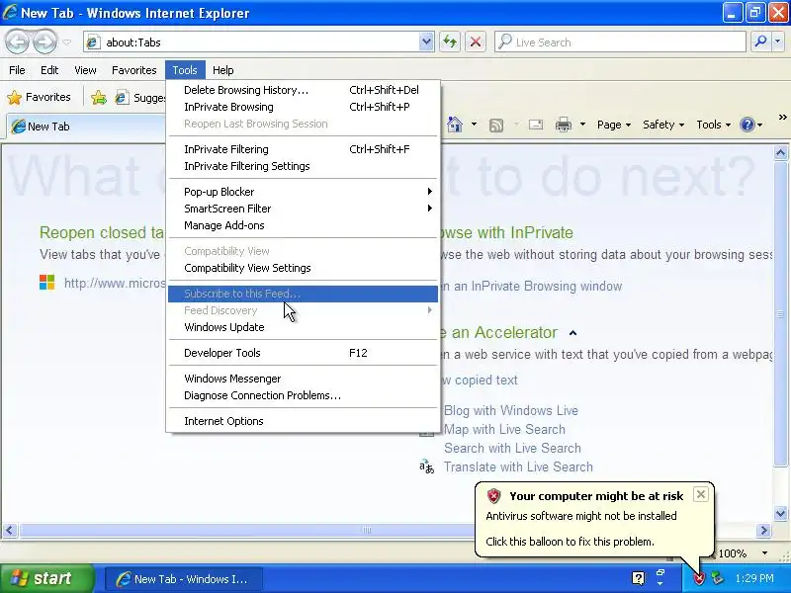Click the green Refresh page icon
This screenshot has height=593, width=791.
(450, 42)
